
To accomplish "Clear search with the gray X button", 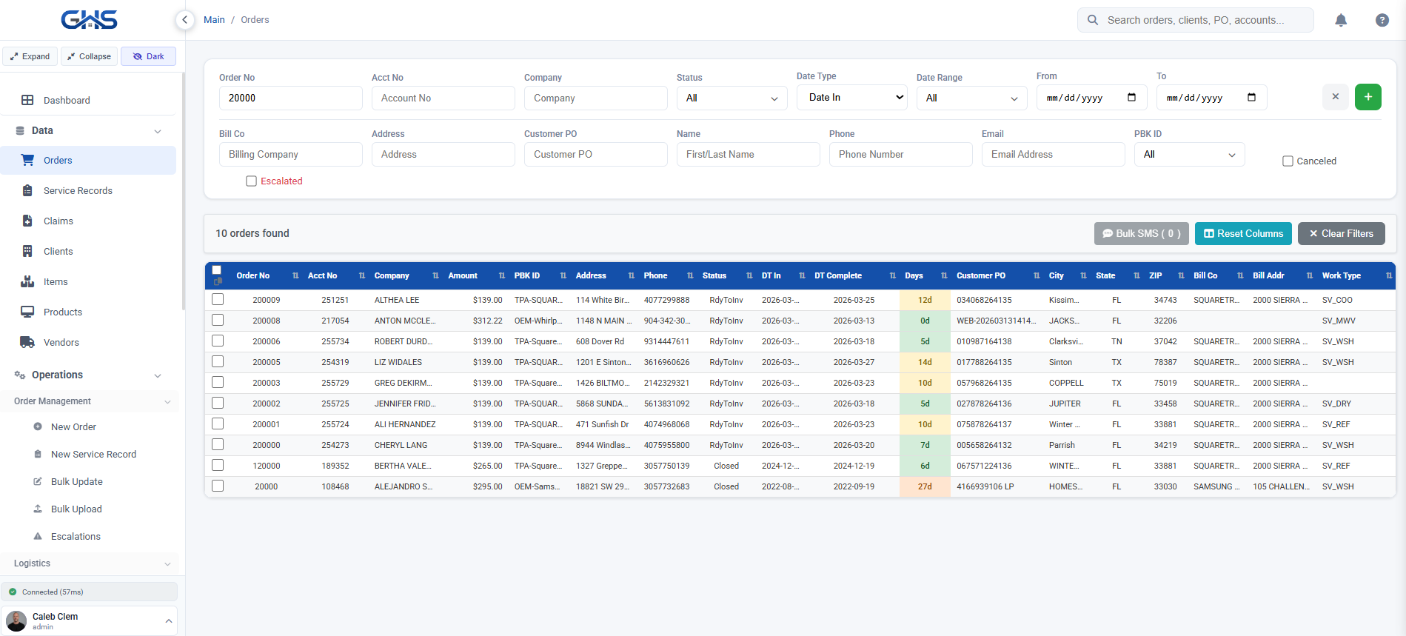I will click(1336, 97).
